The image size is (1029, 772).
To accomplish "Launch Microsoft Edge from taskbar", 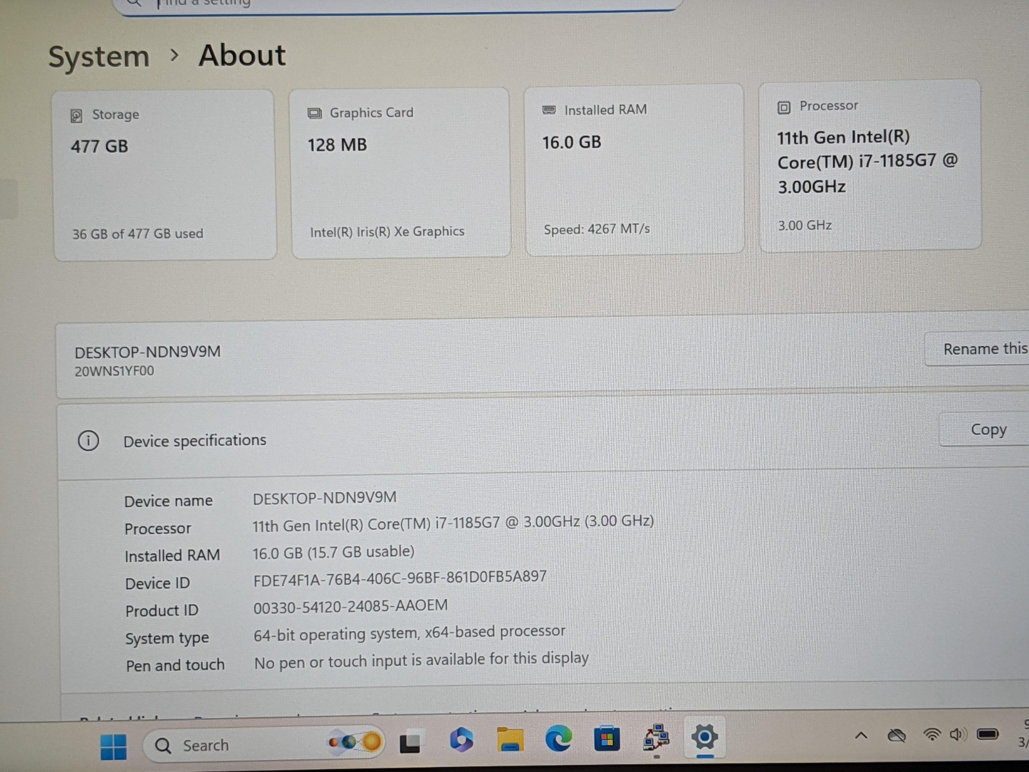I will (x=558, y=739).
